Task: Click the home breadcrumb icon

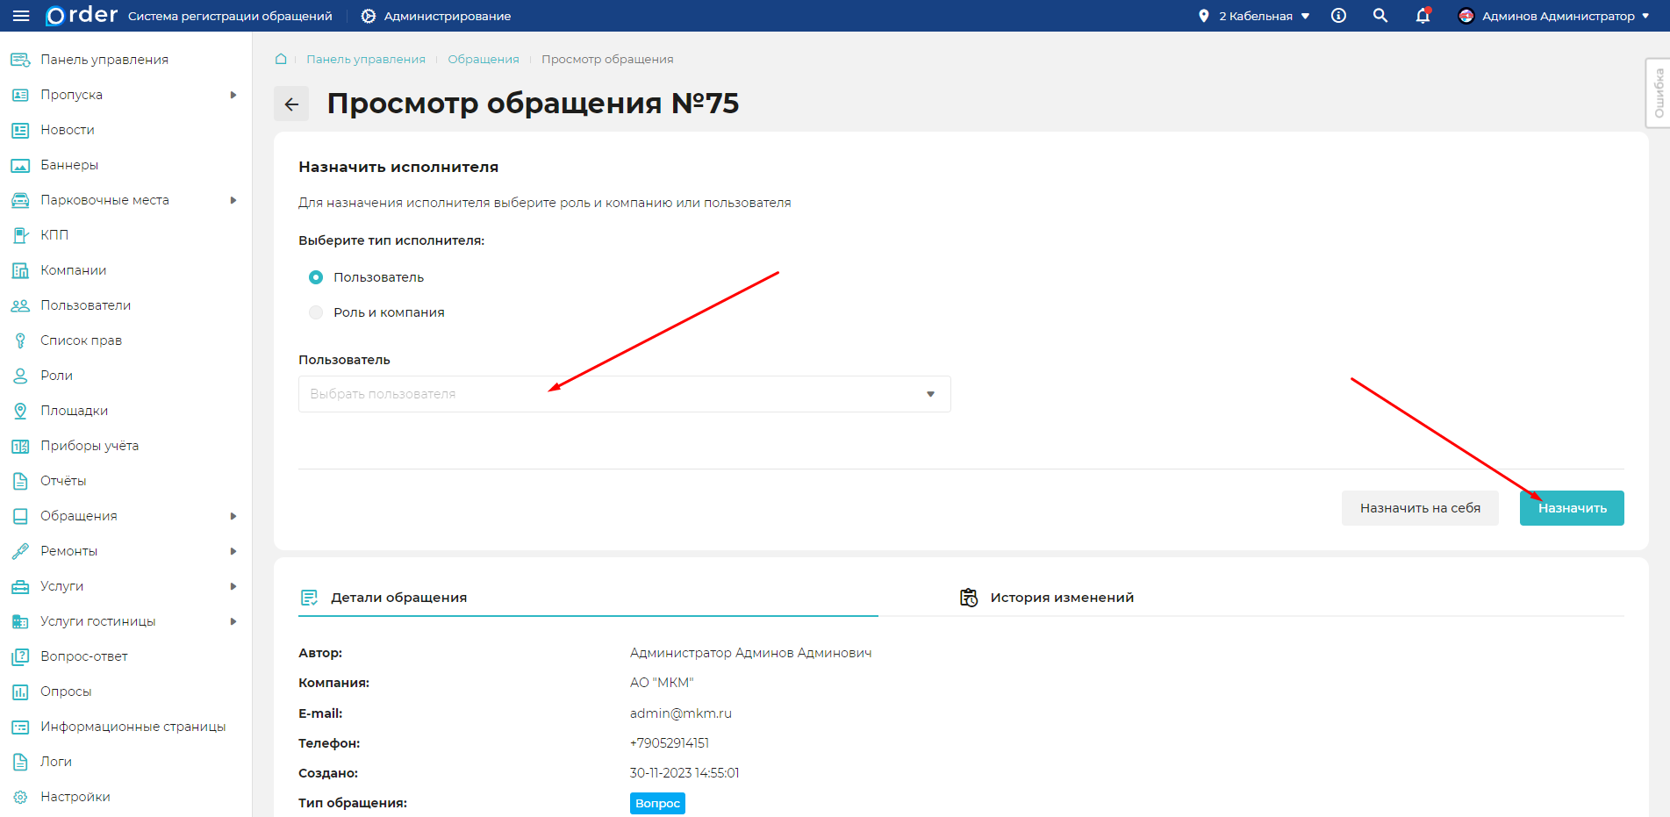Action: tap(281, 59)
